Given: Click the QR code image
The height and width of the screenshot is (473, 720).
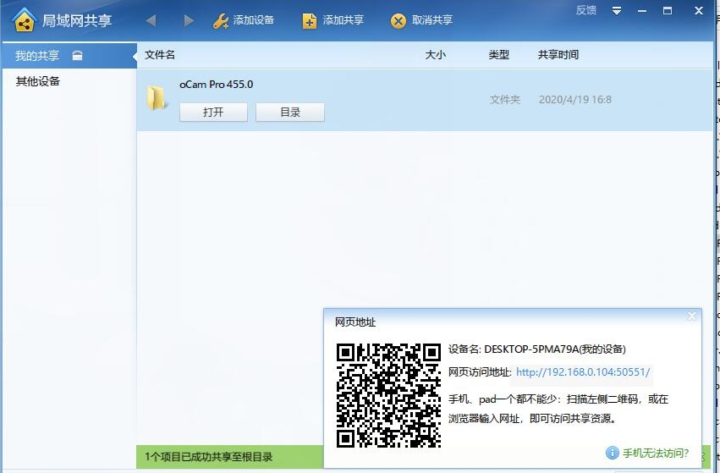Looking at the screenshot, I should click(388, 394).
